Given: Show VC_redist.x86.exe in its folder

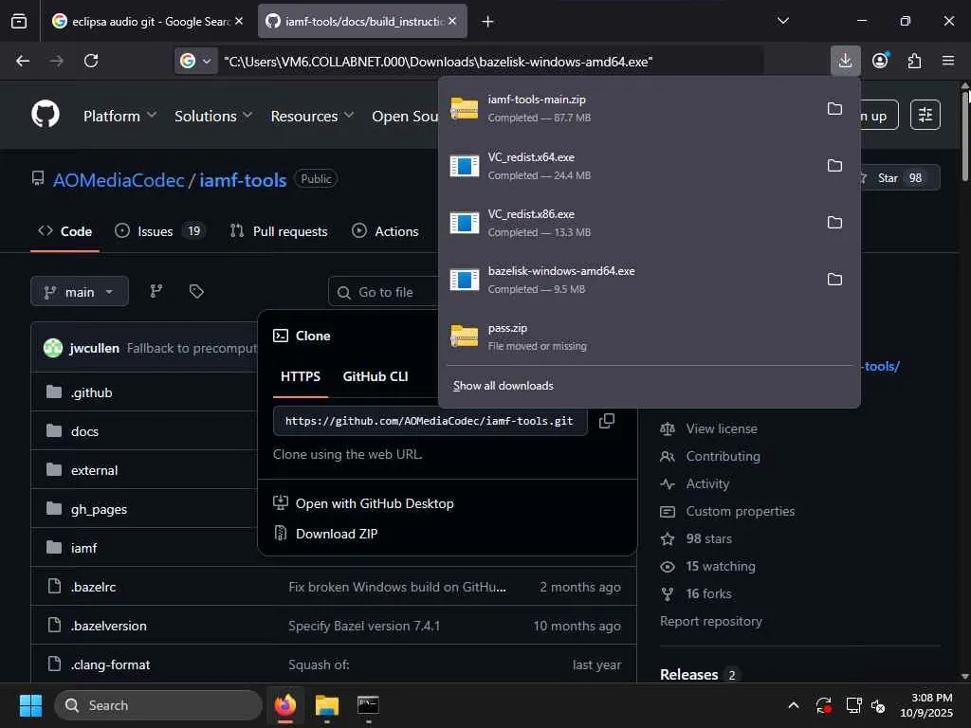Looking at the screenshot, I should point(834,222).
